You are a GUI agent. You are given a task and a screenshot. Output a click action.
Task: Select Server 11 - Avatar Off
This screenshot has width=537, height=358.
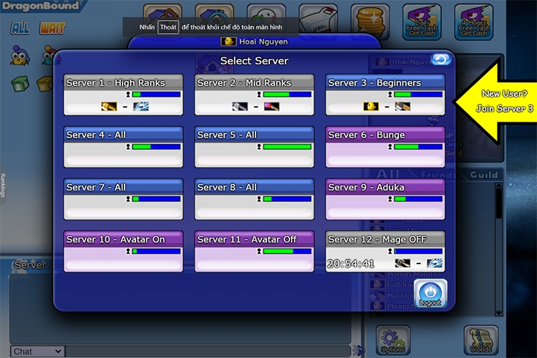254,251
